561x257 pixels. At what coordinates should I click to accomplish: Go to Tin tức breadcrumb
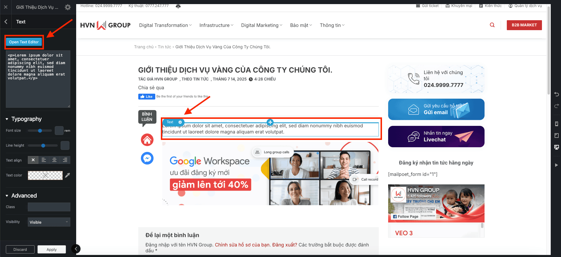pos(165,47)
